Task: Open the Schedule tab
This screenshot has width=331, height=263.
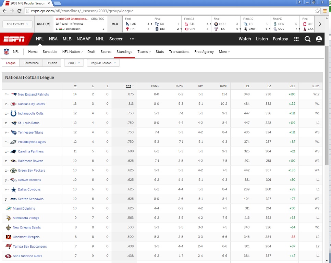Action: [50, 52]
